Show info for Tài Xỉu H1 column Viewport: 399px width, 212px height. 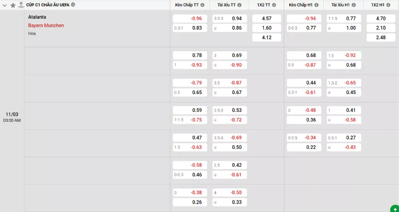point(354,5)
